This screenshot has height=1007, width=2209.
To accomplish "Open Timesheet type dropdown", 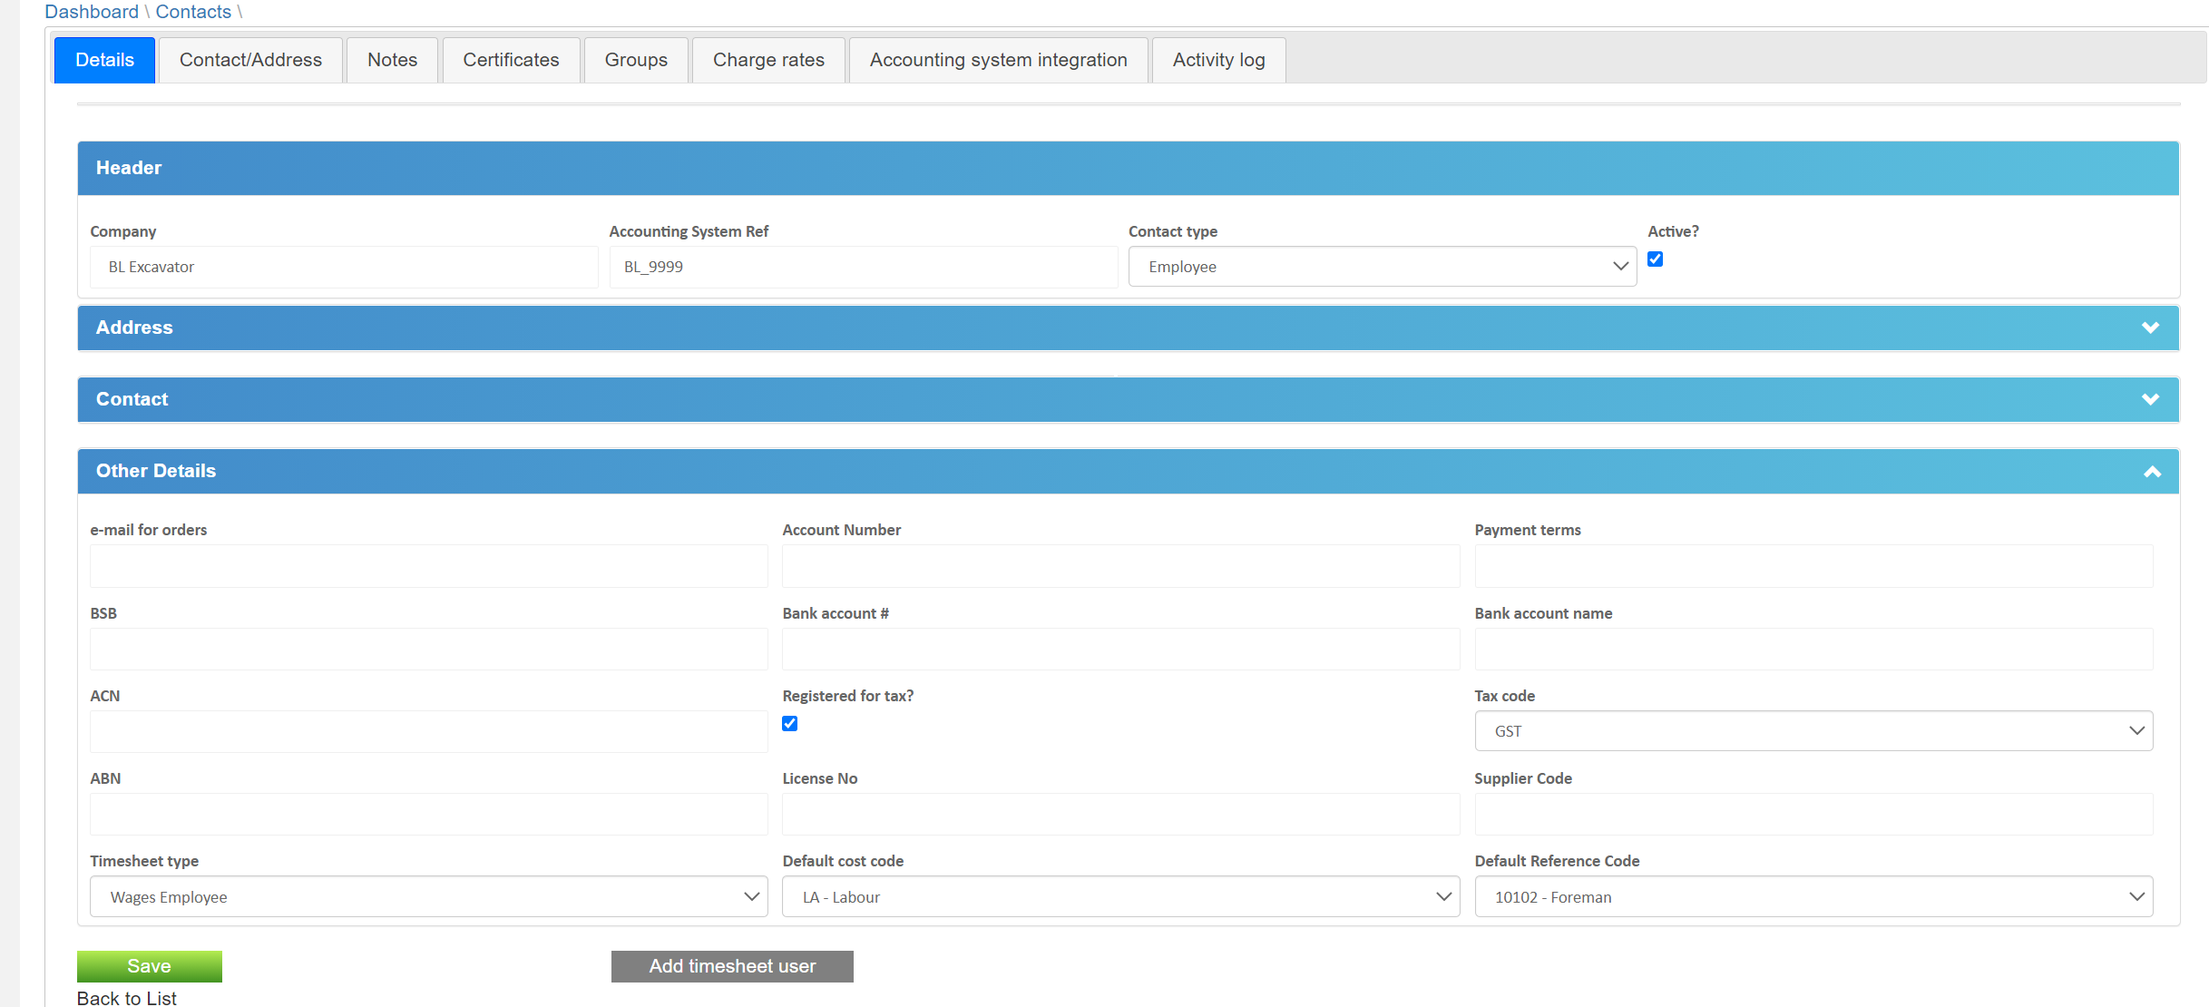I will pos(428,897).
